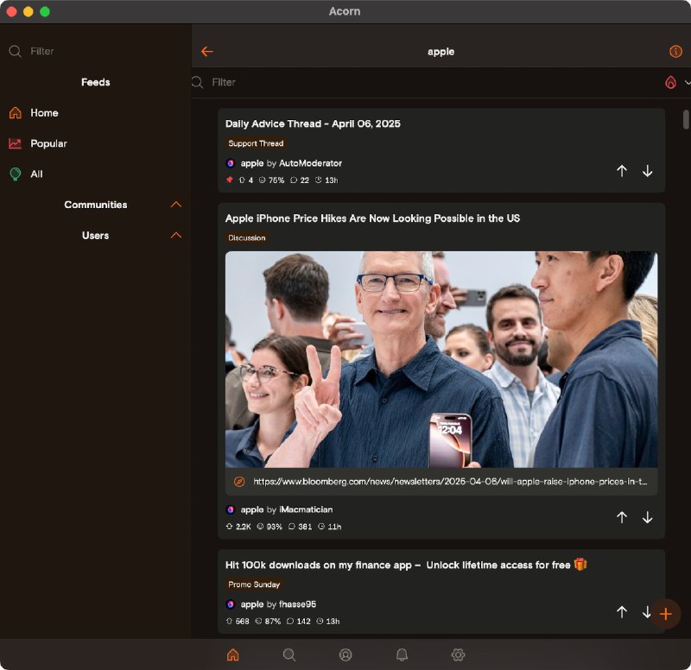Open AutoModerator user profile
Viewport: 691px width, 670px height.
pyautogui.click(x=310, y=163)
